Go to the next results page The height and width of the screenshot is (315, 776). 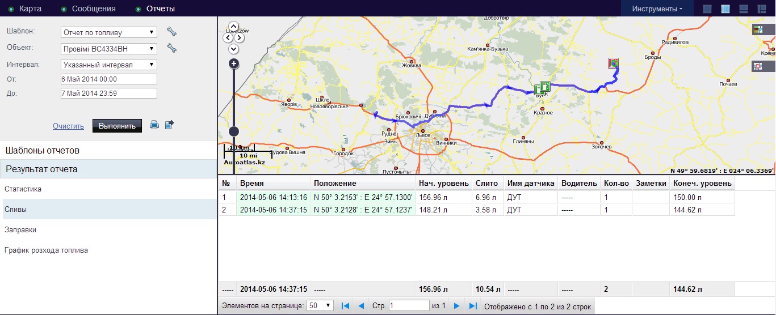(x=456, y=307)
